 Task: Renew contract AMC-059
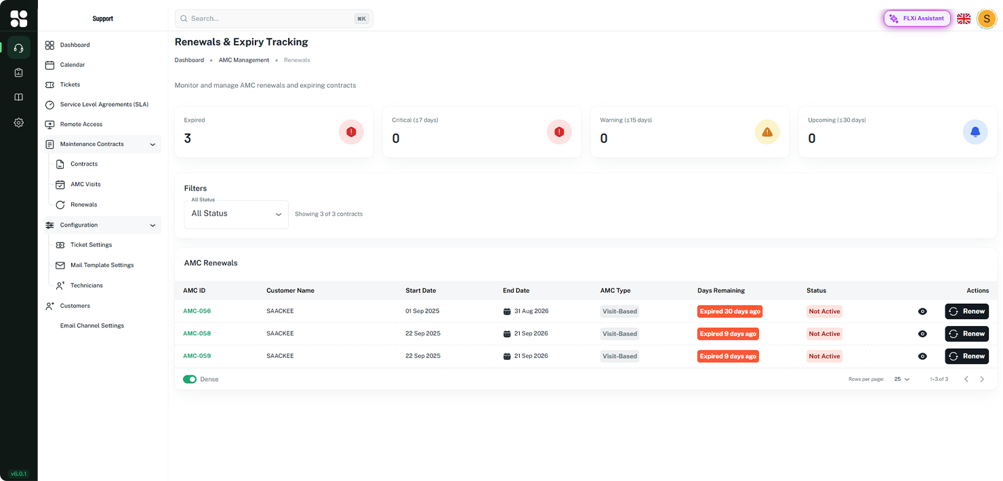[967, 357]
